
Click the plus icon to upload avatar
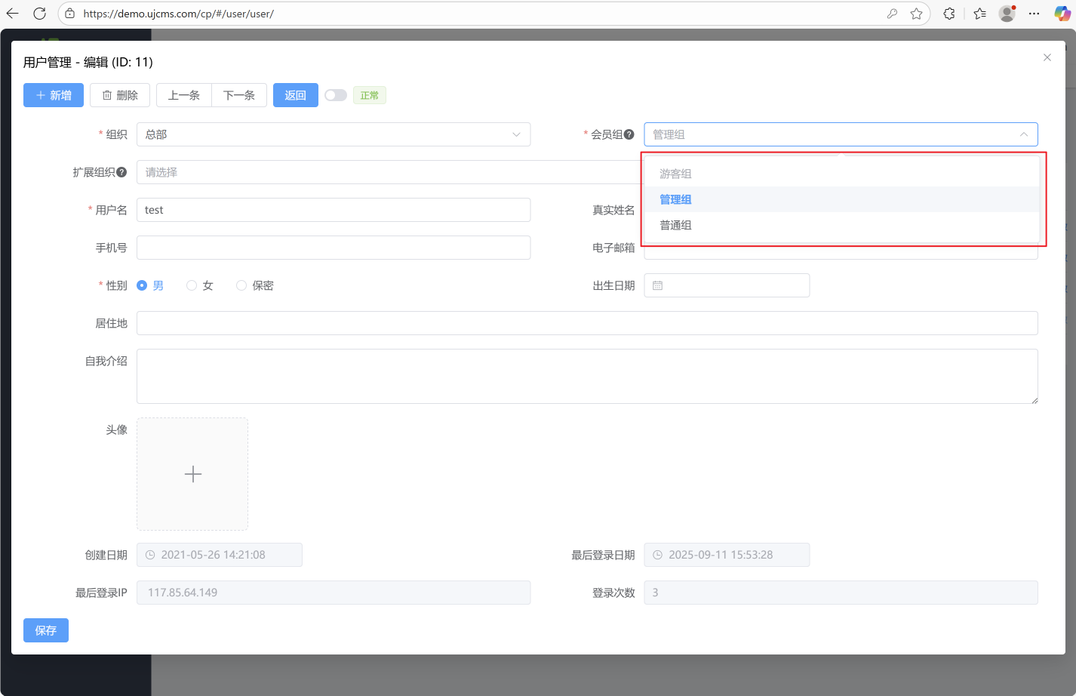coord(192,474)
